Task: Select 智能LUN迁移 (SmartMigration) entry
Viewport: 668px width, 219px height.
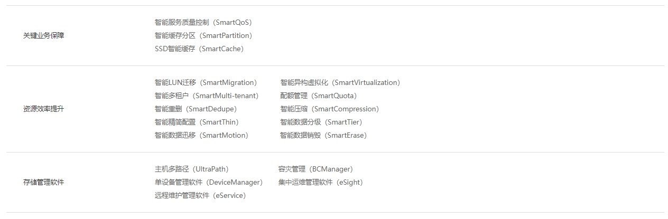Action: pos(206,83)
